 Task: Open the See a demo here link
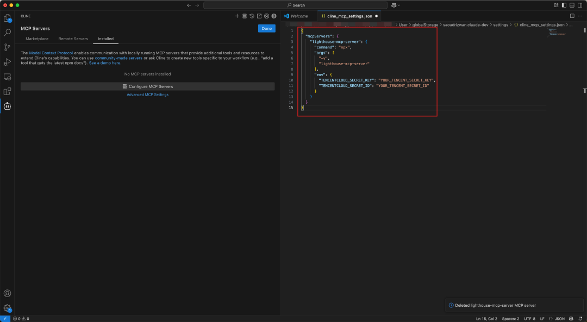pos(105,63)
